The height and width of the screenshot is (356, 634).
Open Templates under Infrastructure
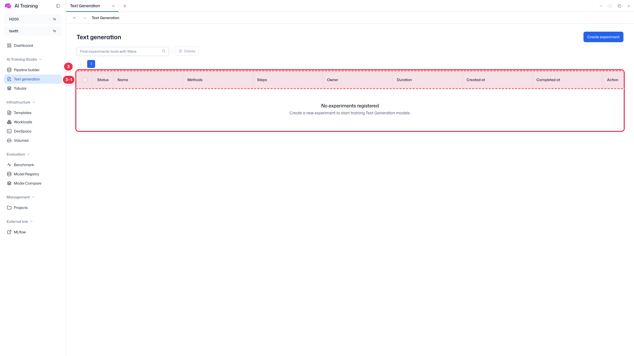[33, 113]
